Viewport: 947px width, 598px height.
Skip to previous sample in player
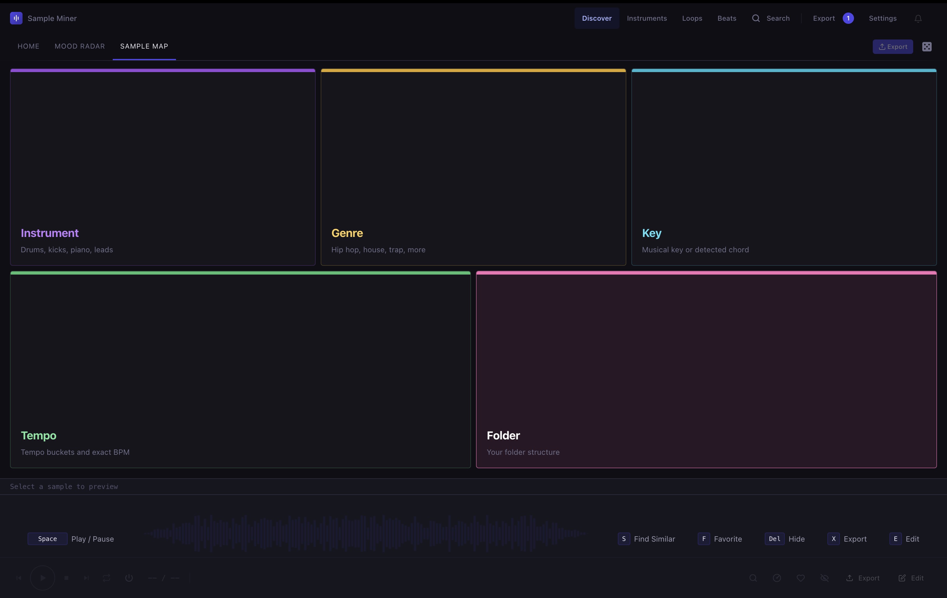[x=19, y=578]
